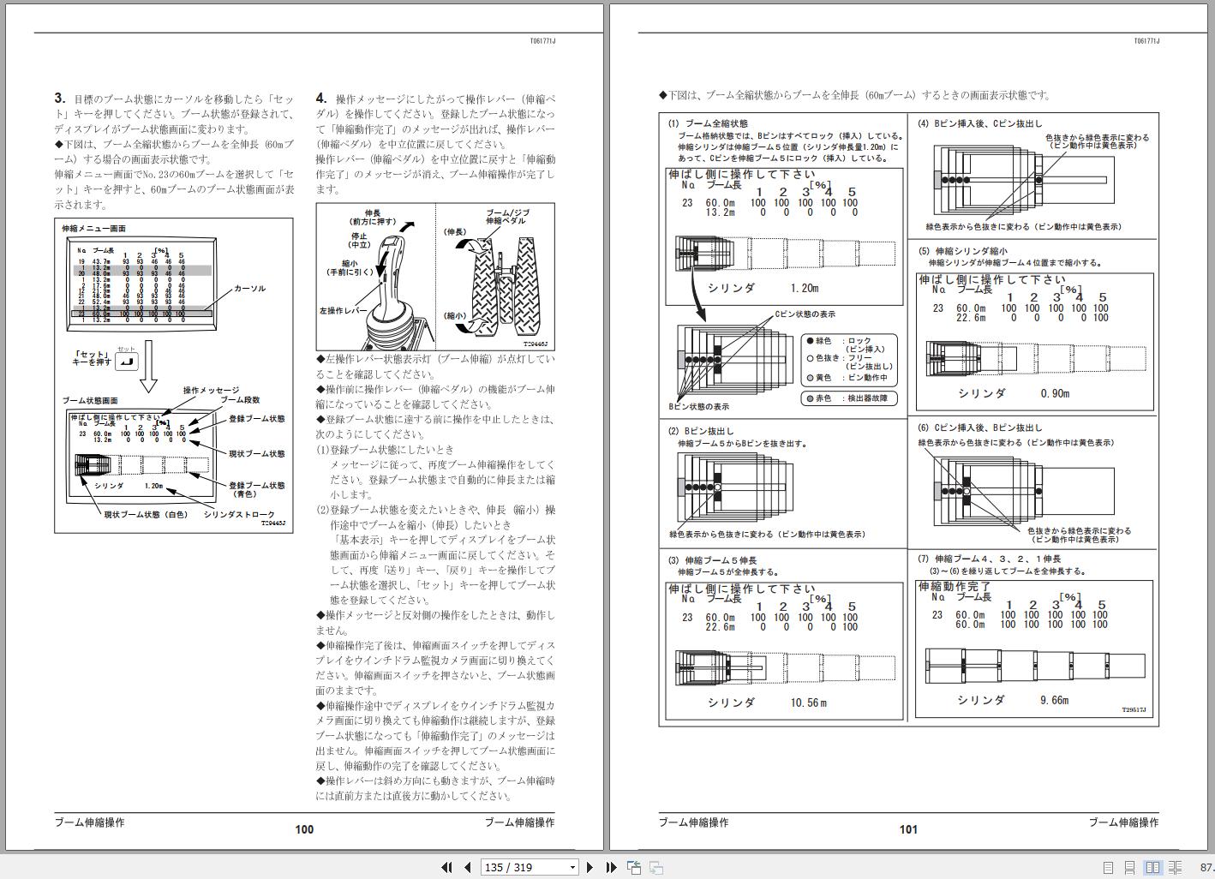1215x879 pixels.
Task: Switch to single page view layout
Action: [1108, 867]
